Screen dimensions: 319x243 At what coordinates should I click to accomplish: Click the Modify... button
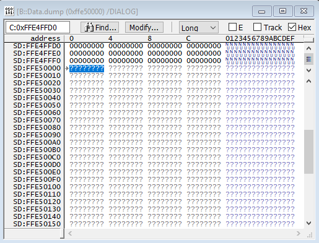(x=144, y=27)
